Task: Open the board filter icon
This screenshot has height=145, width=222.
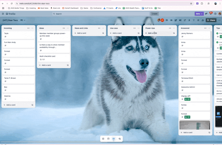Action: (194, 20)
